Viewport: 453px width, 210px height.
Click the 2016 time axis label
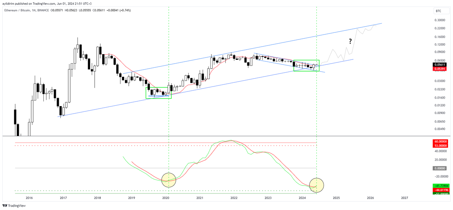click(29, 197)
